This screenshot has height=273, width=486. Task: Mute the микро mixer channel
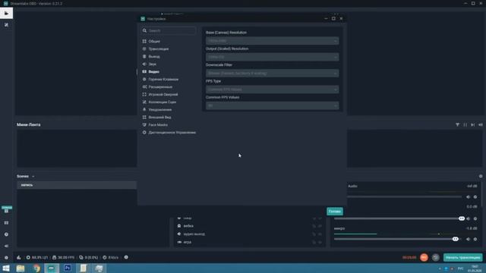[468, 239]
